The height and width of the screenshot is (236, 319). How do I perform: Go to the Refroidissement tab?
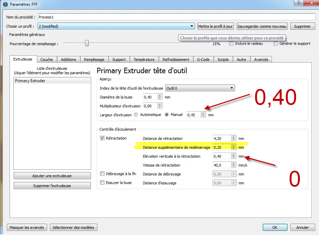coord(176,60)
